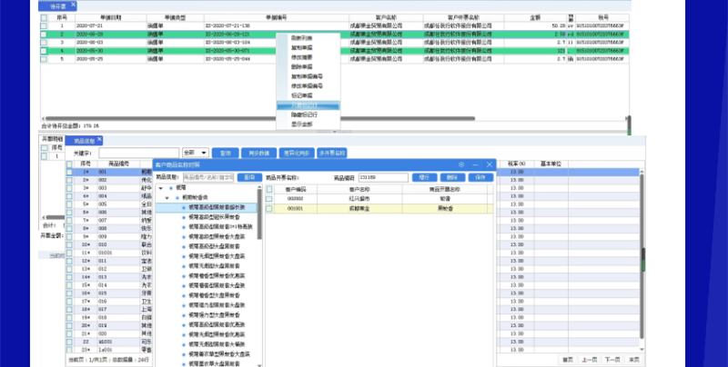
Task: Close the 待开票 tab with its X
Action: point(73,5)
